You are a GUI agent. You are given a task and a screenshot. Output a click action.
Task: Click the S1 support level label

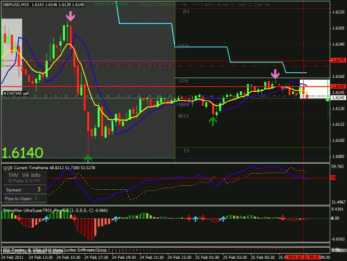187,151
